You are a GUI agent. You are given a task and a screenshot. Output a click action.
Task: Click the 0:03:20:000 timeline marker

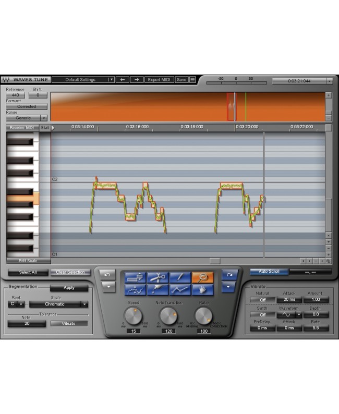(247, 127)
